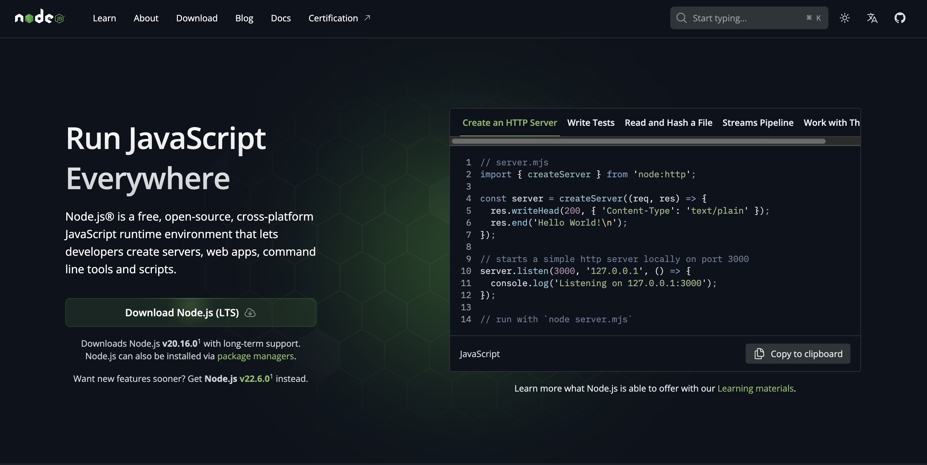Image resolution: width=927 pixels, height=465 pixels.
Task: Click the search magnifier icon
Action: [x=681, y=18]
